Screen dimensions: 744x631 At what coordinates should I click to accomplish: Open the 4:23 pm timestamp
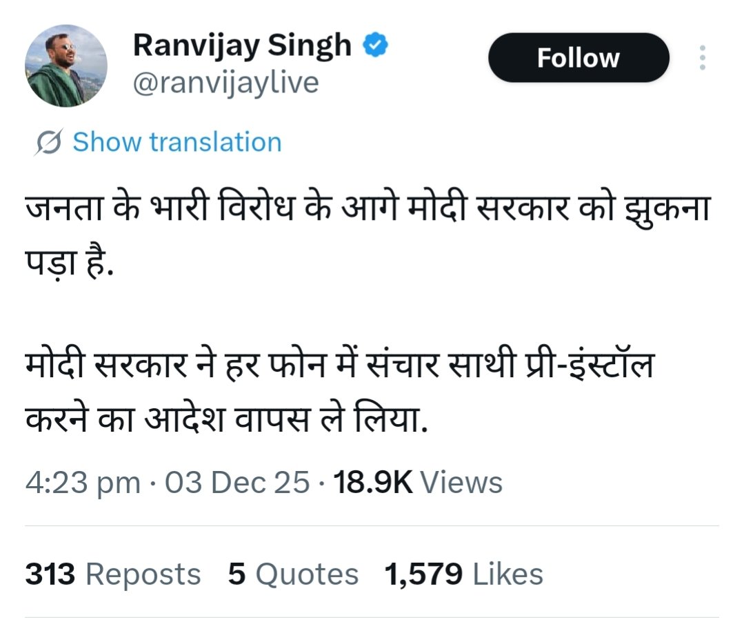click(82, 483)
